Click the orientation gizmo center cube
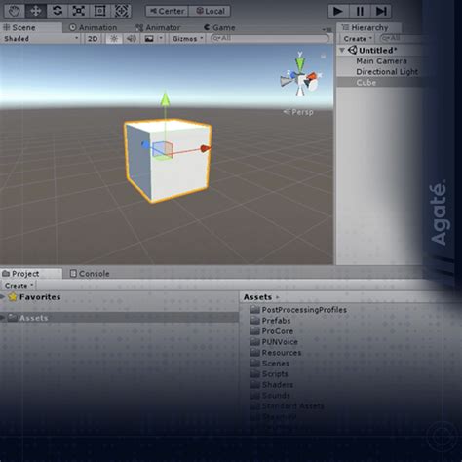Image resolution: width=462 pixels, height=462 pixels. [302, 80]
